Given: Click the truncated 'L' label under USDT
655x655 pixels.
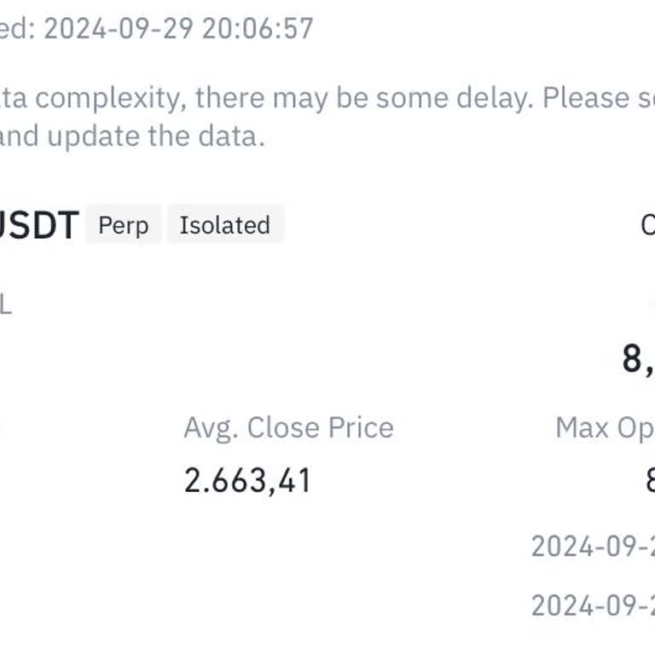Looking at the screenshot, I should click(x=5, y=304).
